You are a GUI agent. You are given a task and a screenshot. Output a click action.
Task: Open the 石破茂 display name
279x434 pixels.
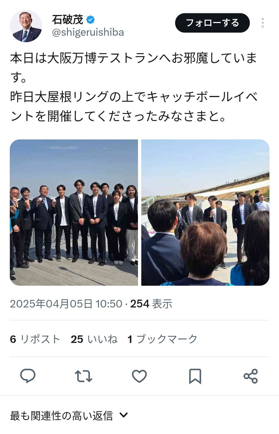(68, 20)
